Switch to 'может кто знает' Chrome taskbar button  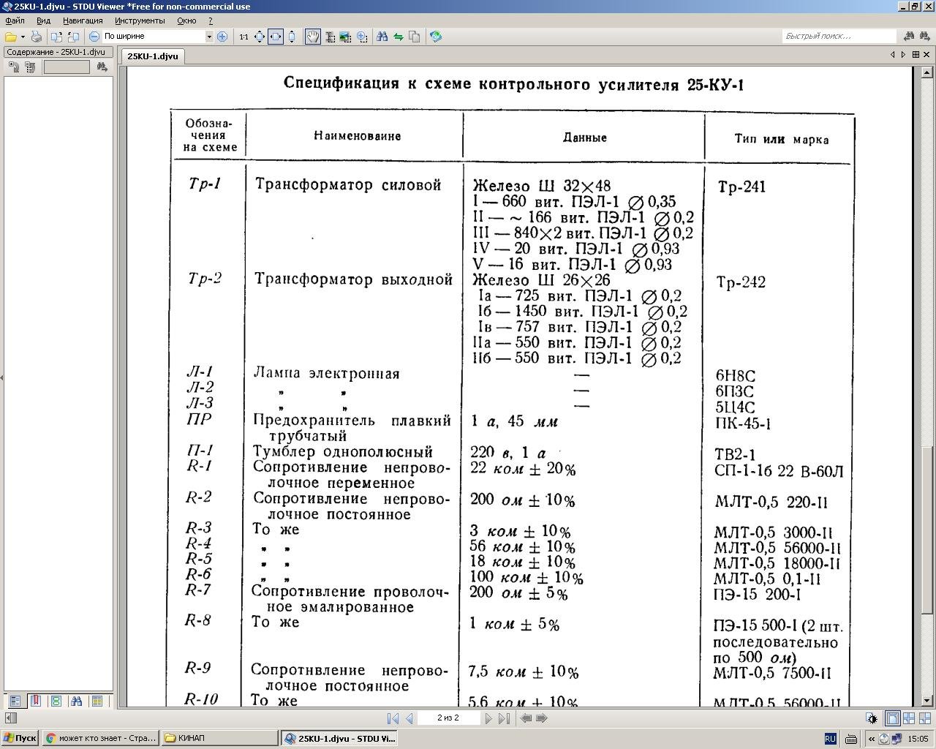click(x=100, y=739)
